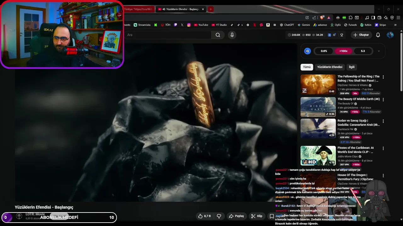Open the X bookmark icon
Image resolution: width=403 pixels, height=226 pixels.
pyautogui.click(x=182, y=25)
